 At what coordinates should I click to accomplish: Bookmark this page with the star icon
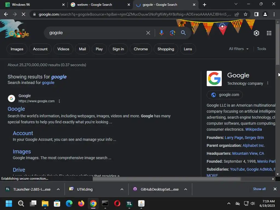tap(246, 14)
